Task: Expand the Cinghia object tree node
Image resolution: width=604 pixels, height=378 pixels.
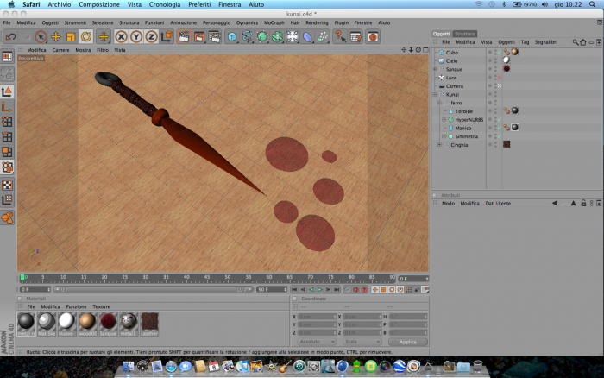Action: point(439,145)
